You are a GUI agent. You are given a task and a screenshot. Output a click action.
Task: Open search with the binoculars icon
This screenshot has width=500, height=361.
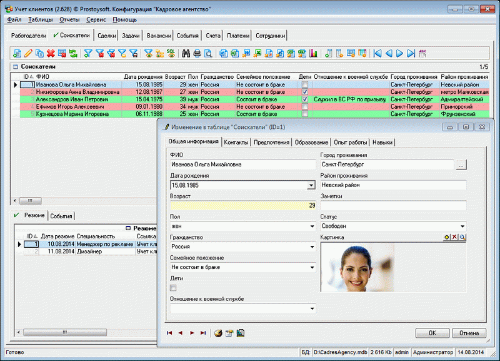tap(185, 53)
